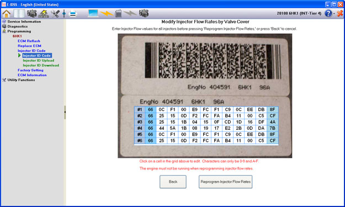
Task: Click the Back button
Action: [173, 182]
